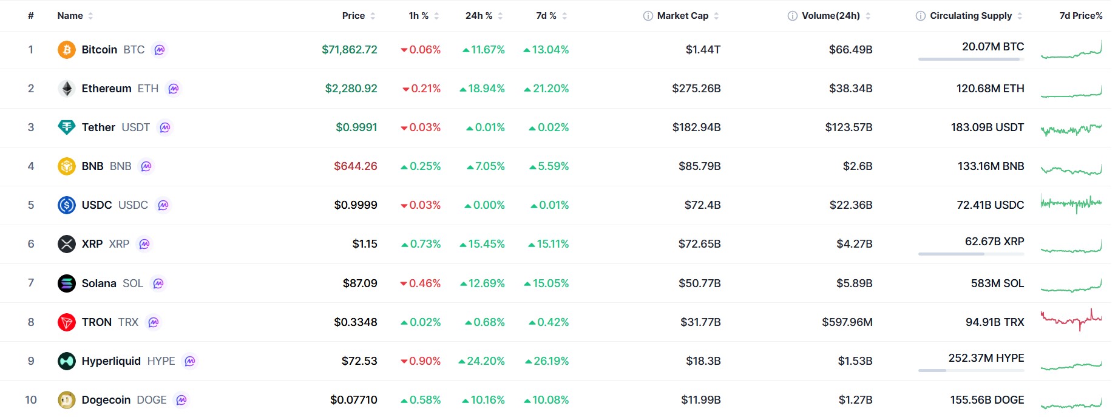This screenshot has width=1118, height=417.
Task: Click the 24.20% change for Hyperliquid
Action: click(x=482, y=361)
